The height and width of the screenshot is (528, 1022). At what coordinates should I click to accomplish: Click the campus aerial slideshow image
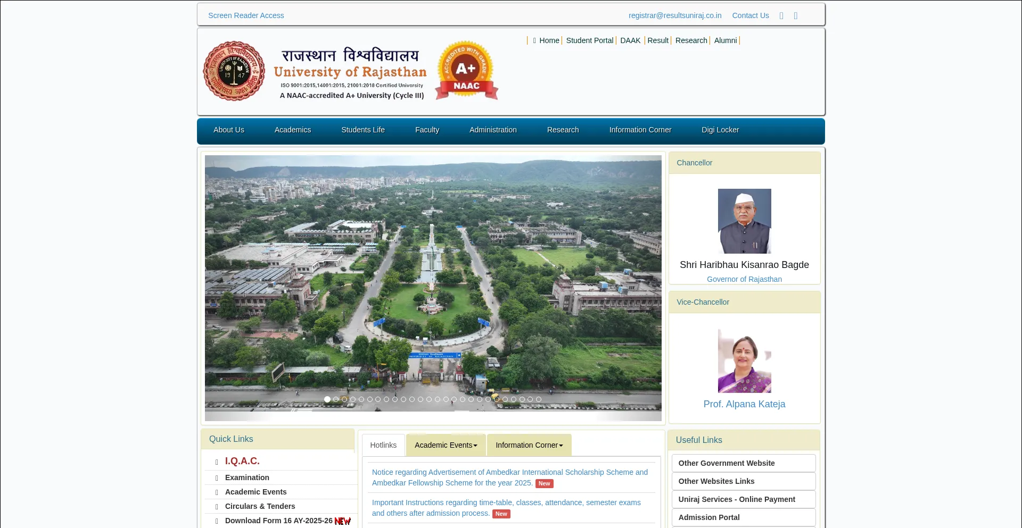[433, 288]
